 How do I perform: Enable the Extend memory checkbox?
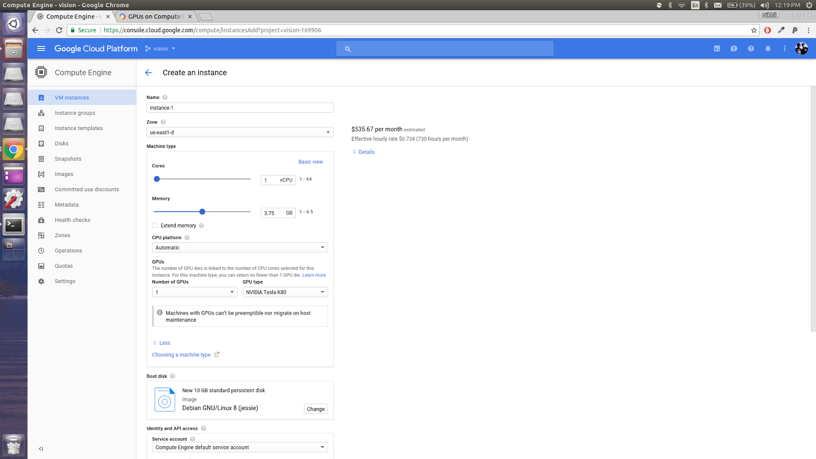(155, 225)
